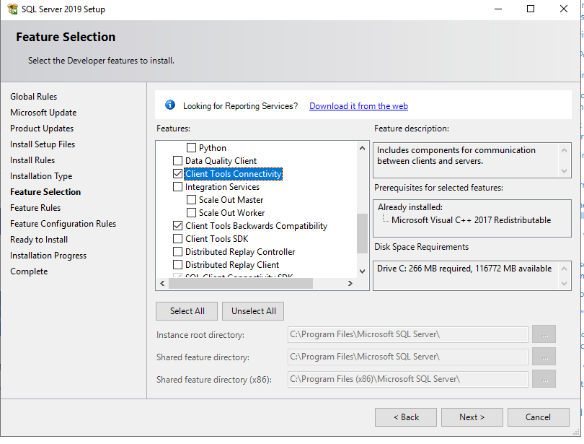Viewport: 584px width, 444px height.
Task: Click the features list horizontal scrollbar thumb
Action: pyautogui.click(x=241, y=283)
